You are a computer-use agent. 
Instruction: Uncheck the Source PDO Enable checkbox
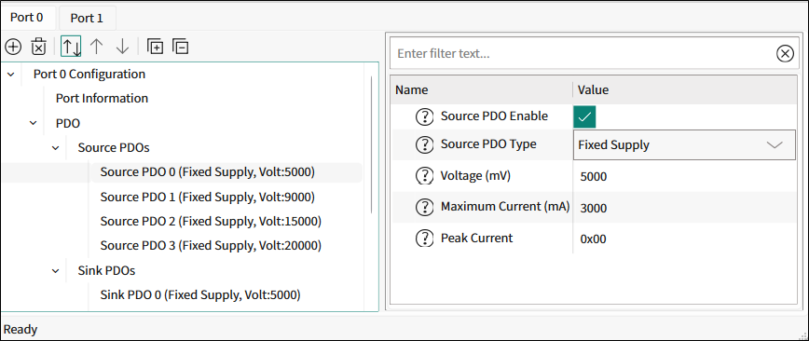click(584, 117)
